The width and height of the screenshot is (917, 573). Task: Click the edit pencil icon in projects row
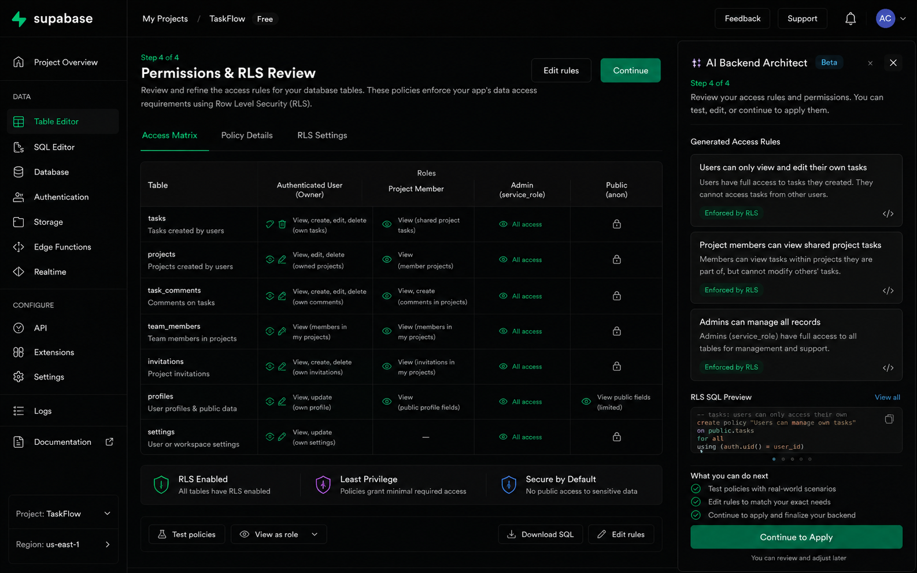pos(282,259)
